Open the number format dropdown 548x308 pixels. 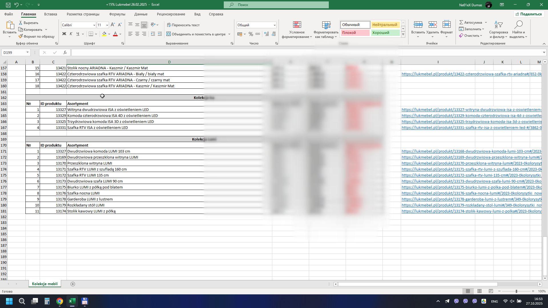coord(275,25)
